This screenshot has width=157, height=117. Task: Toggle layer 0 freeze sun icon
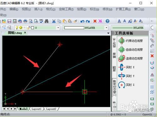[21, 28]
